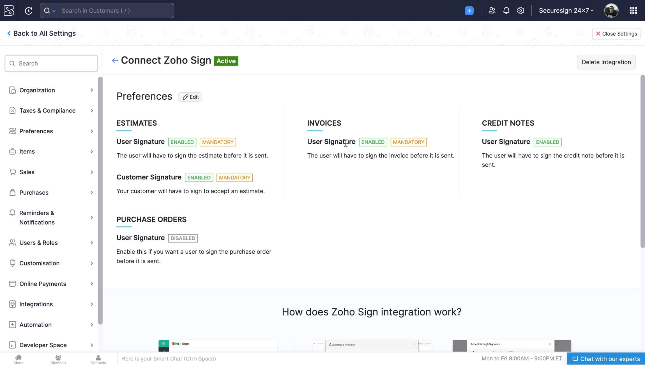Open the Securesign 24×7 organization dropdown

[x=566, y=11]
